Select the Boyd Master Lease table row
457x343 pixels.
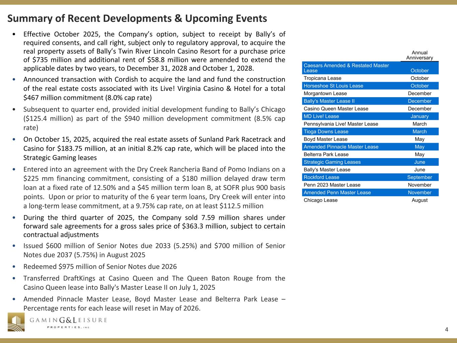point(370,139)
